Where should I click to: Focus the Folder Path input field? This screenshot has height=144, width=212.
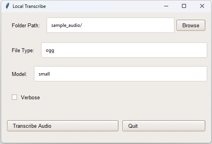pos(111,25)
